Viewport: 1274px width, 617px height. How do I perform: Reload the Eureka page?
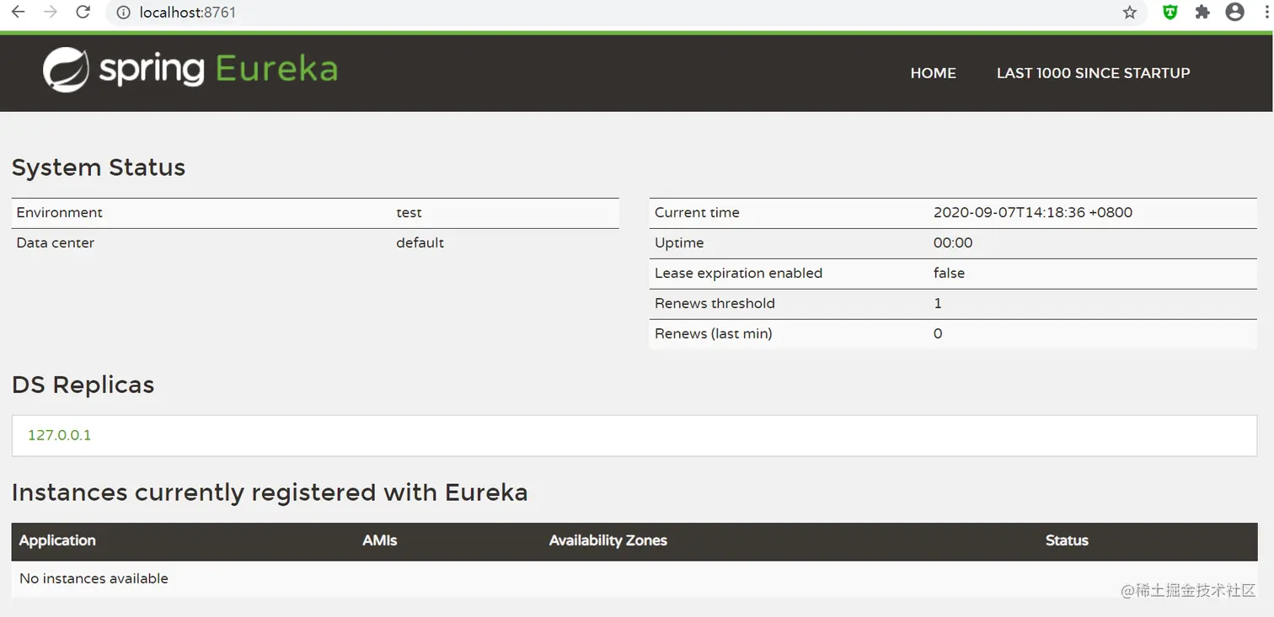(83, 13)
